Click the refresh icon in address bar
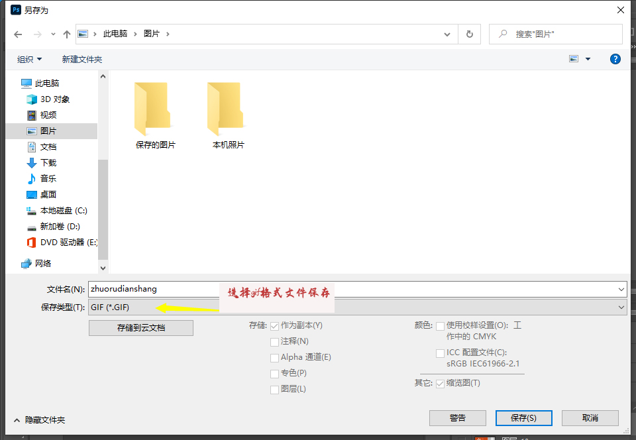Screen dimensions: 636x440 click(470, 34)
